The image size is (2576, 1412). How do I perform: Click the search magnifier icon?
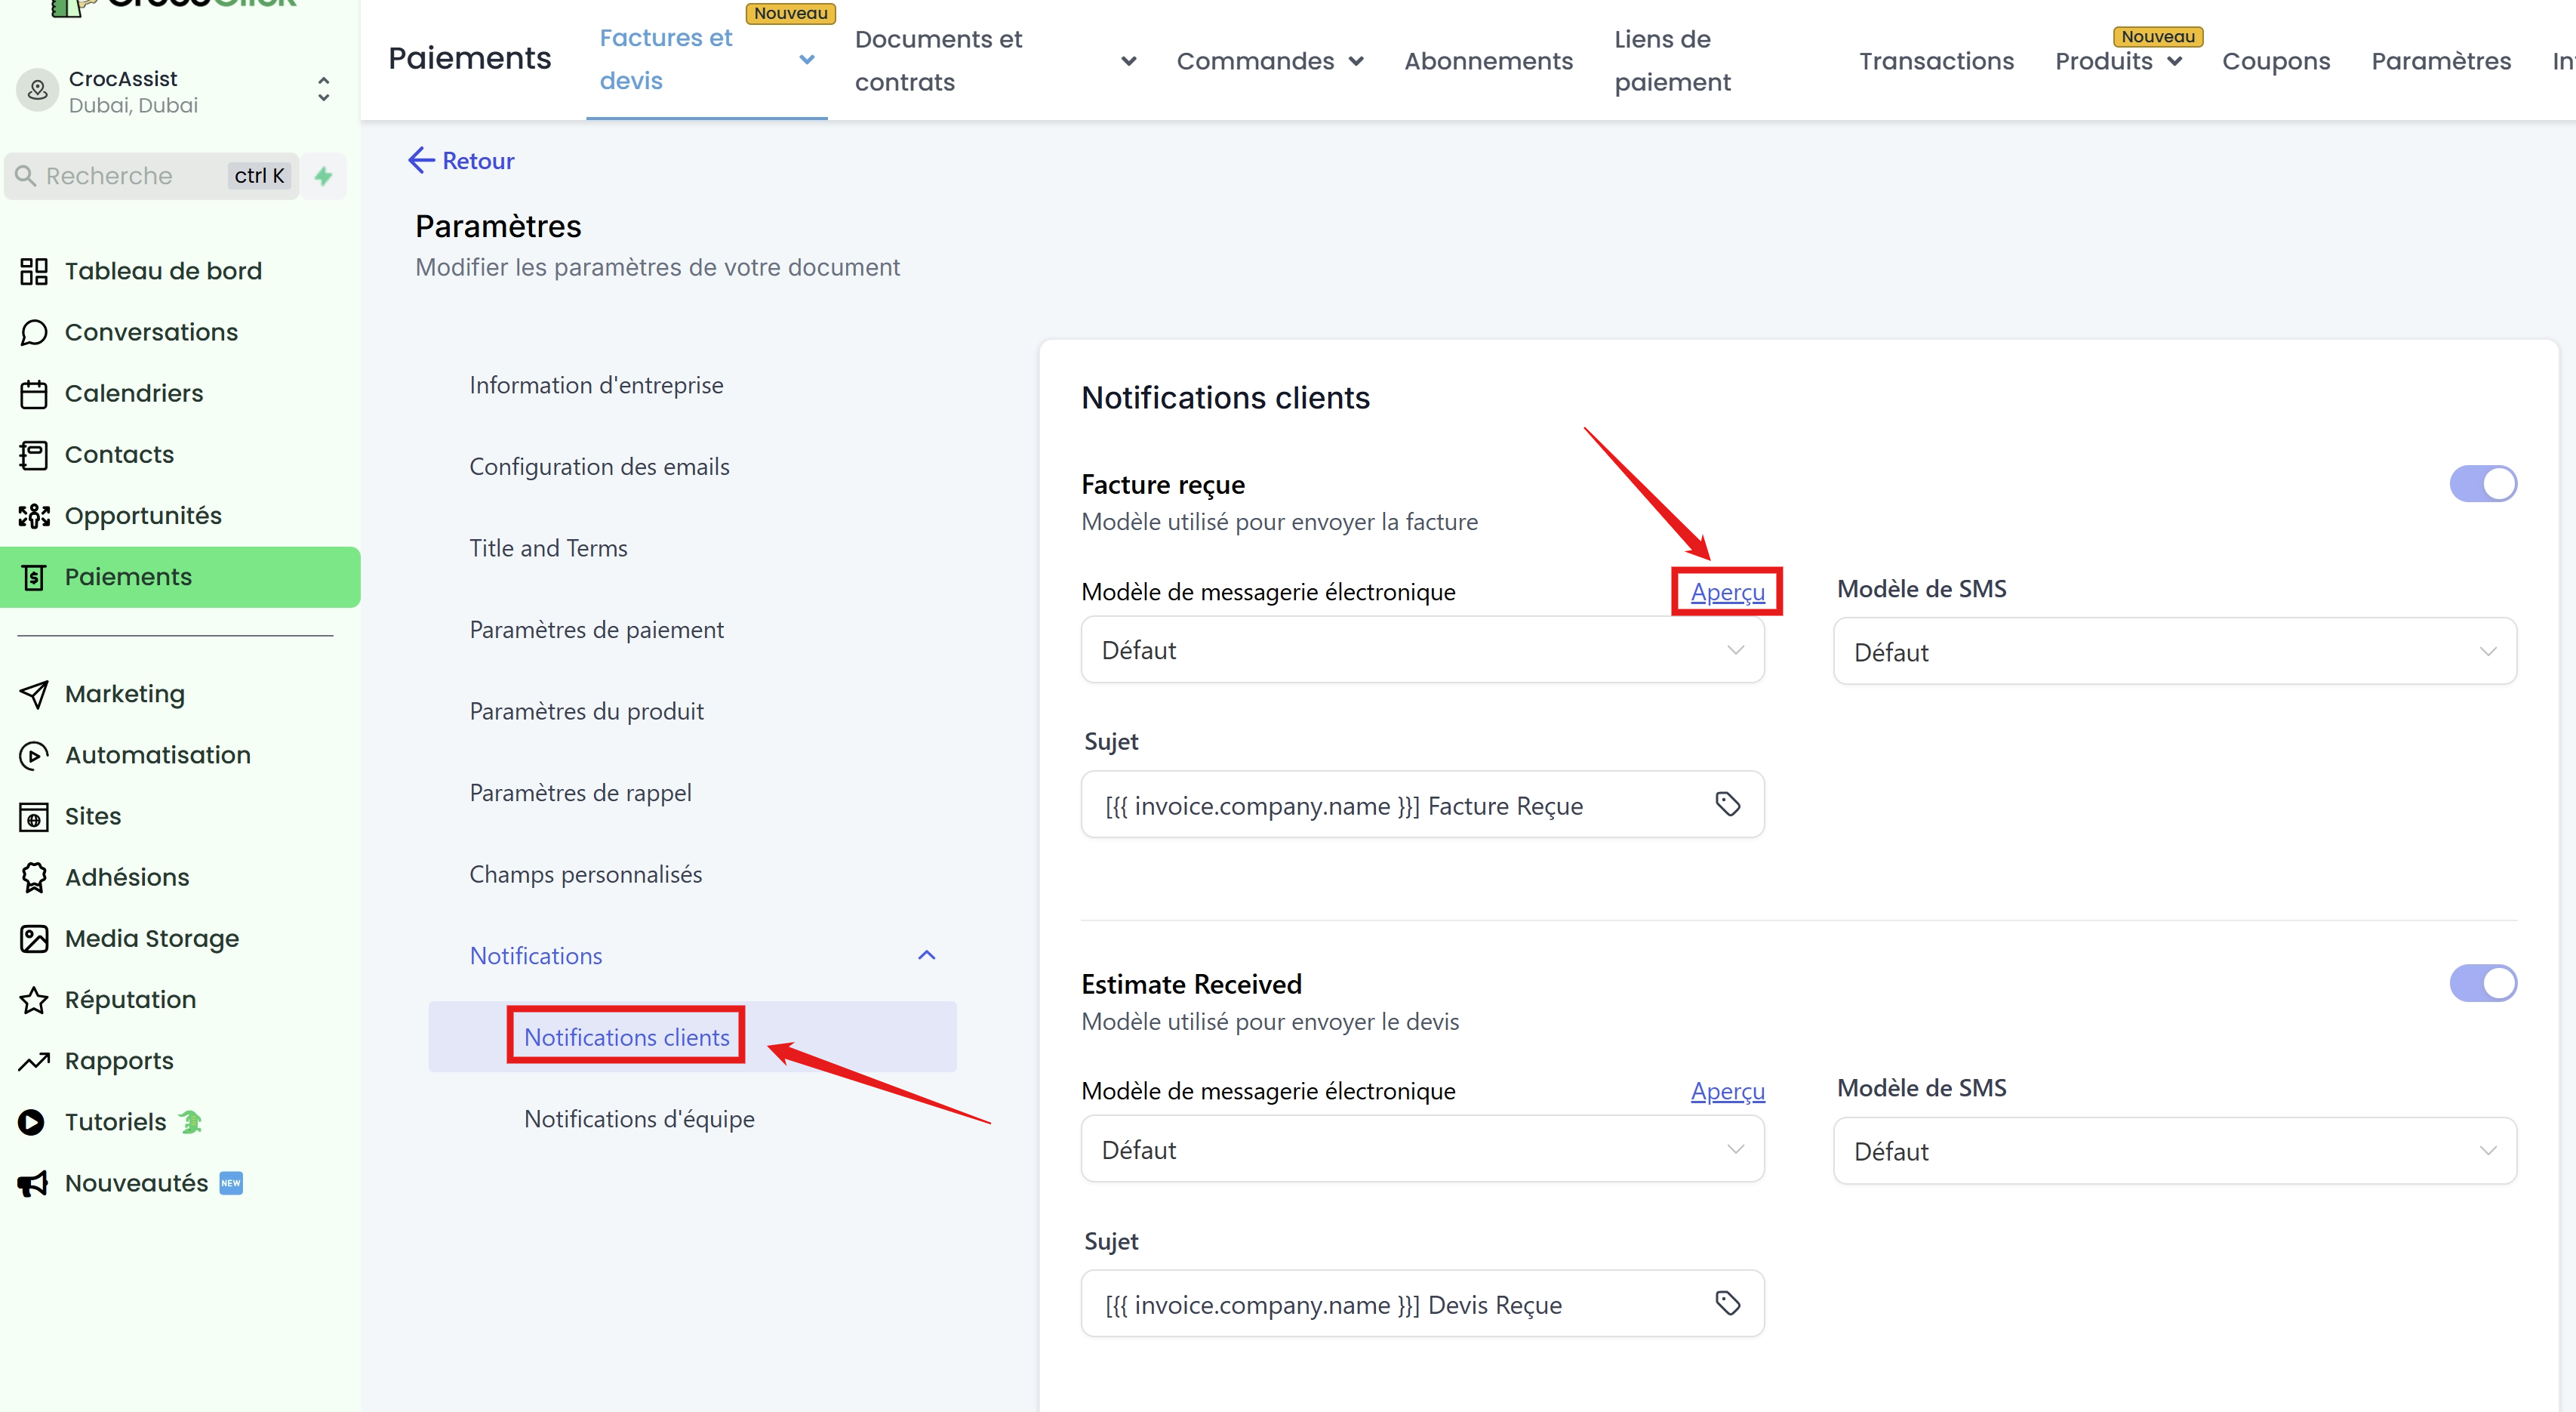click(26, 176)
